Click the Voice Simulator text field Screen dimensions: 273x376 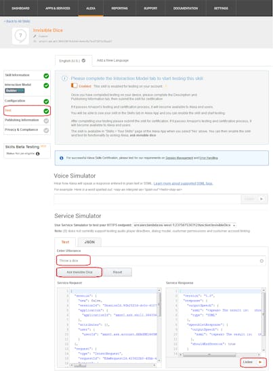click(147, 199)
